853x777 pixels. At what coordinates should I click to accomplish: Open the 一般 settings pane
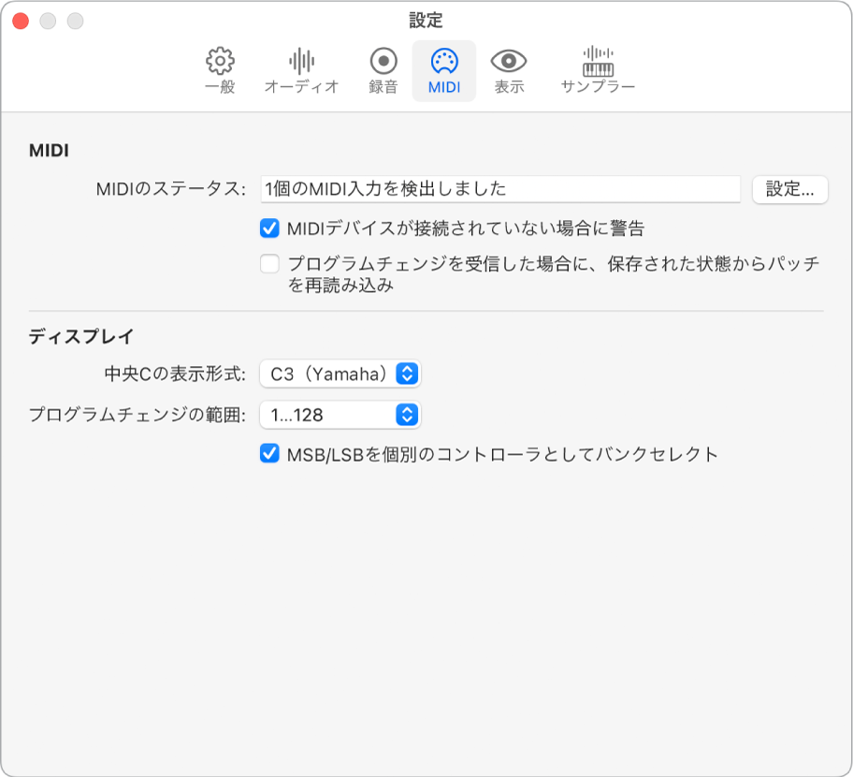pyautogui.click(x=221, y=70)
